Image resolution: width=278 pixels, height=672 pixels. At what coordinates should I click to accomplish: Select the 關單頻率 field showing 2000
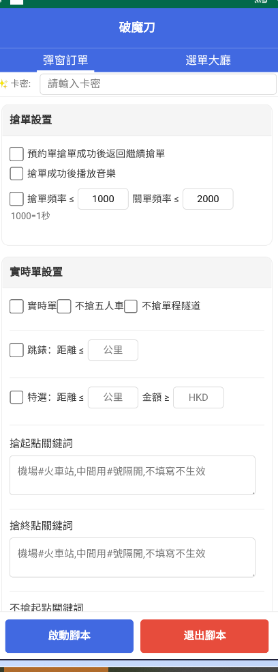click(208, 199)
